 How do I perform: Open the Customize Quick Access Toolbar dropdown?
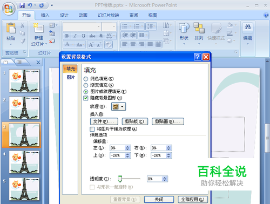(x=52, y=5)
